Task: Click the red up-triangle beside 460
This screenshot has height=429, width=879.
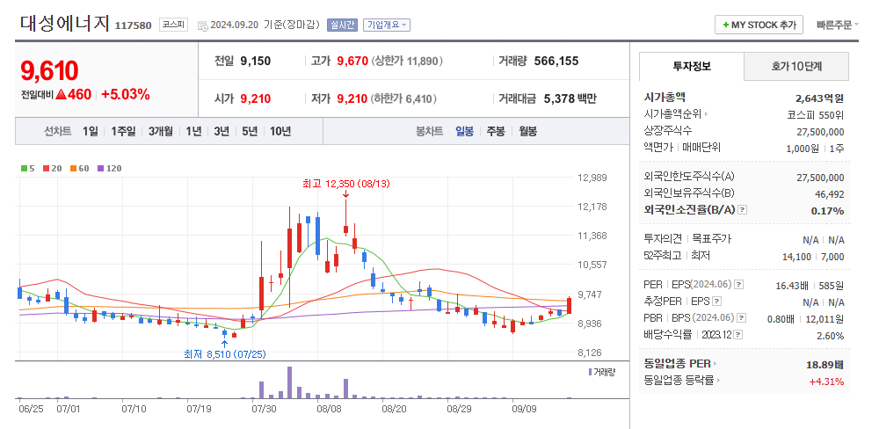Action: coord(62,95)
